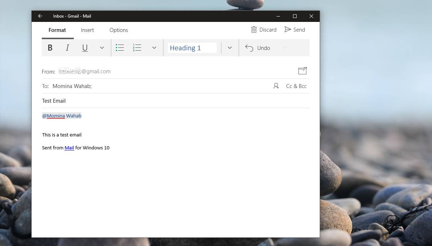Image resolution: width=432 pixels, height=246 pixels.
Task: Open the underline style dropdown chevron
Action: (102, 47)
